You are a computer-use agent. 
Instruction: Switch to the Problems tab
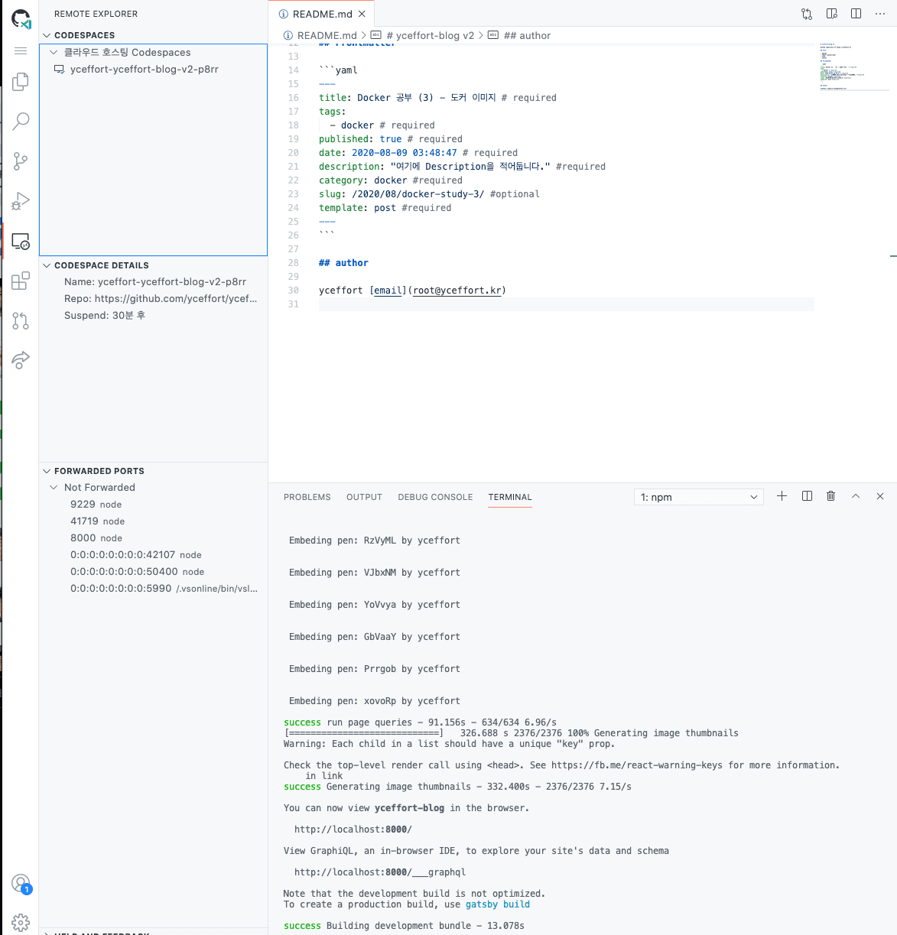pyautogui.click(x=307, y=497)
